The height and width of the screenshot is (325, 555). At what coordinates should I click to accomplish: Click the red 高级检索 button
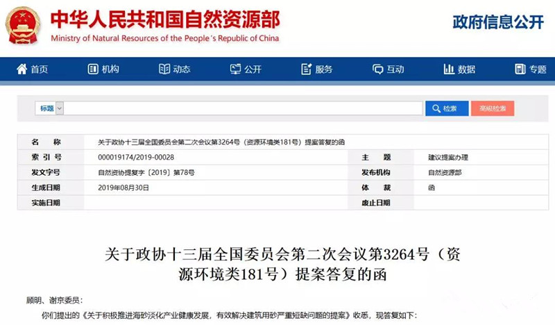[493, 108]
